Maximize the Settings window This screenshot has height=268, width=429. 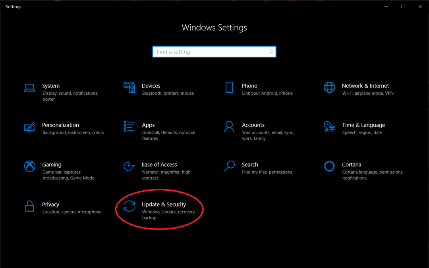403,6
